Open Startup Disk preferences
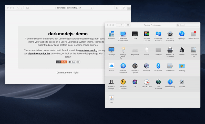This screenshot has width=205, height=124. pos(193,52)
